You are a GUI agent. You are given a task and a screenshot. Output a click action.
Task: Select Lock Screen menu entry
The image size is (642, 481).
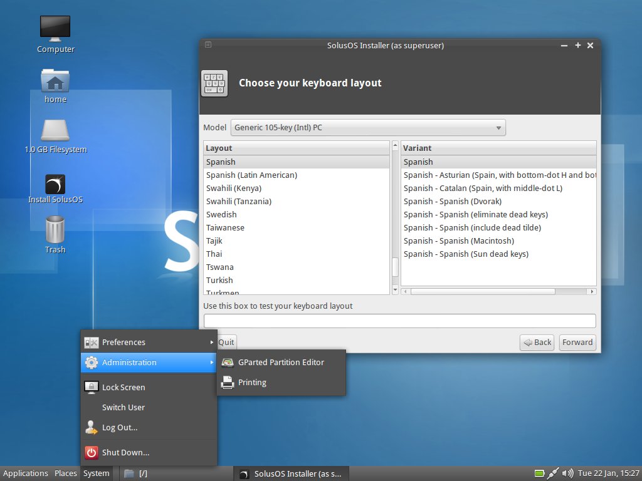point(149,387)
